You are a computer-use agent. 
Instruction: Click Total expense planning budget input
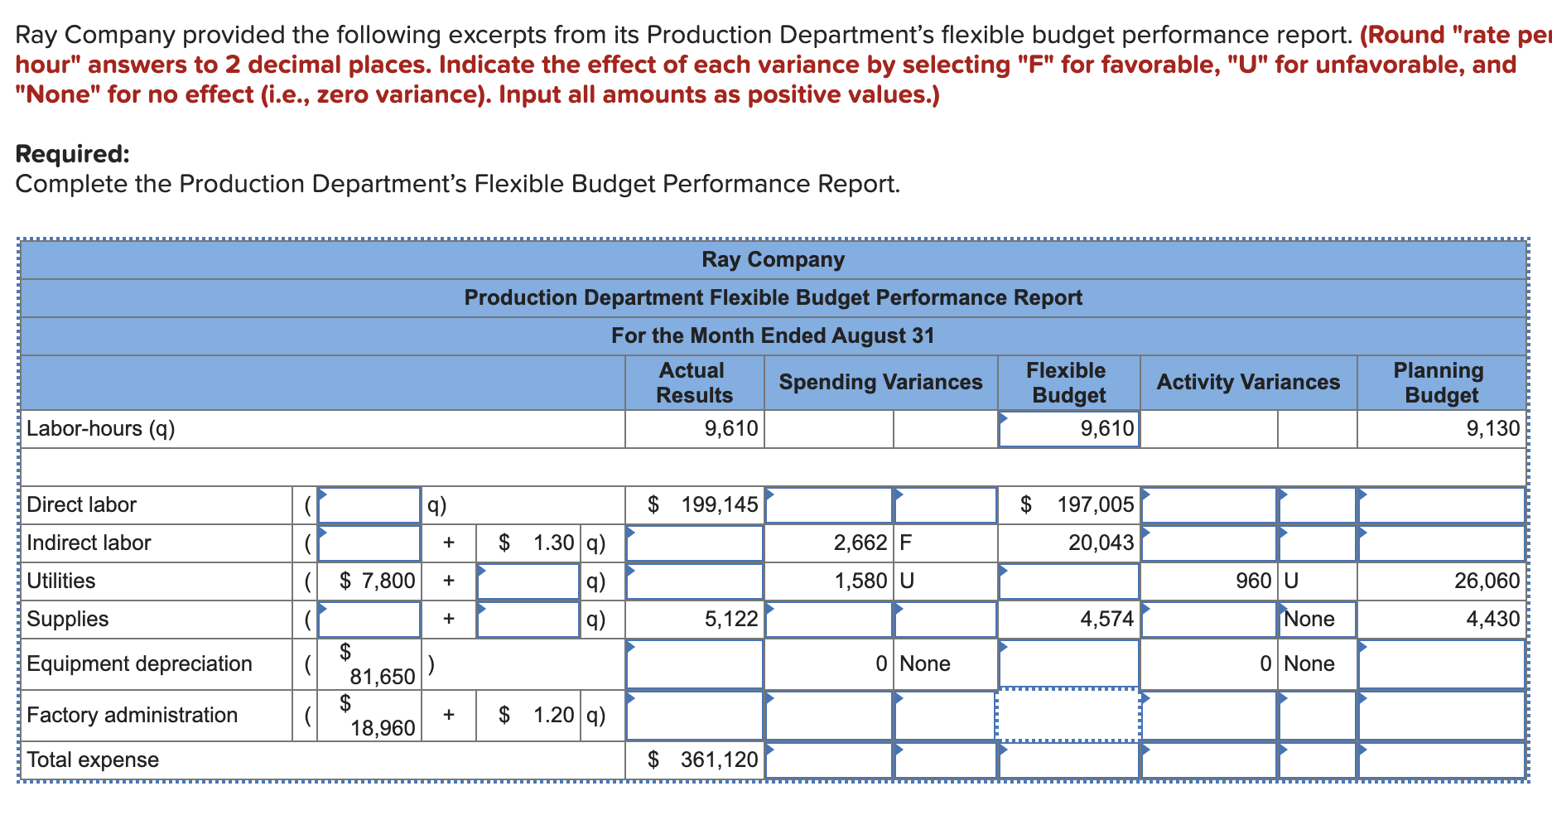click(x=1442, y=760)
